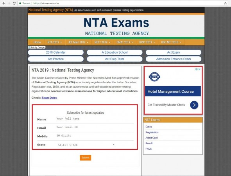The image size is (231, 176).
Task: Click the Act Exam ad link
Action: 174,52
